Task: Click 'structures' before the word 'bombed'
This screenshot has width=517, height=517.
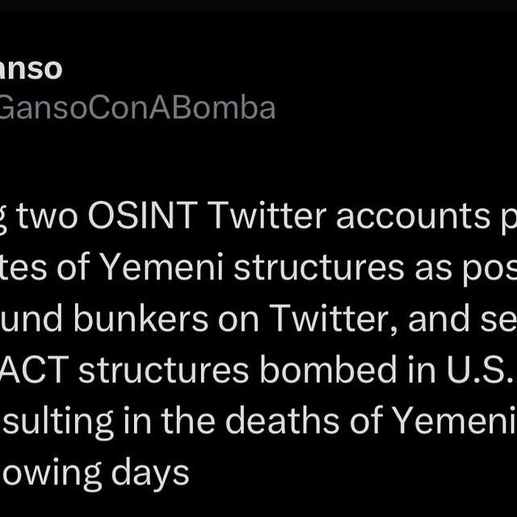Action: click(164, 370)
